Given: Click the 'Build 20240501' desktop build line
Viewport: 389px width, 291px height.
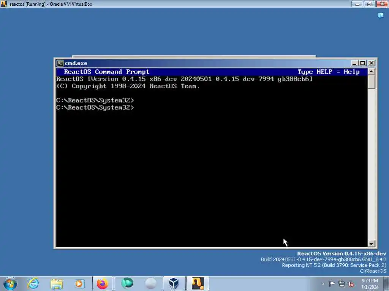Looking at the screenshot, I should click(323, 259).
